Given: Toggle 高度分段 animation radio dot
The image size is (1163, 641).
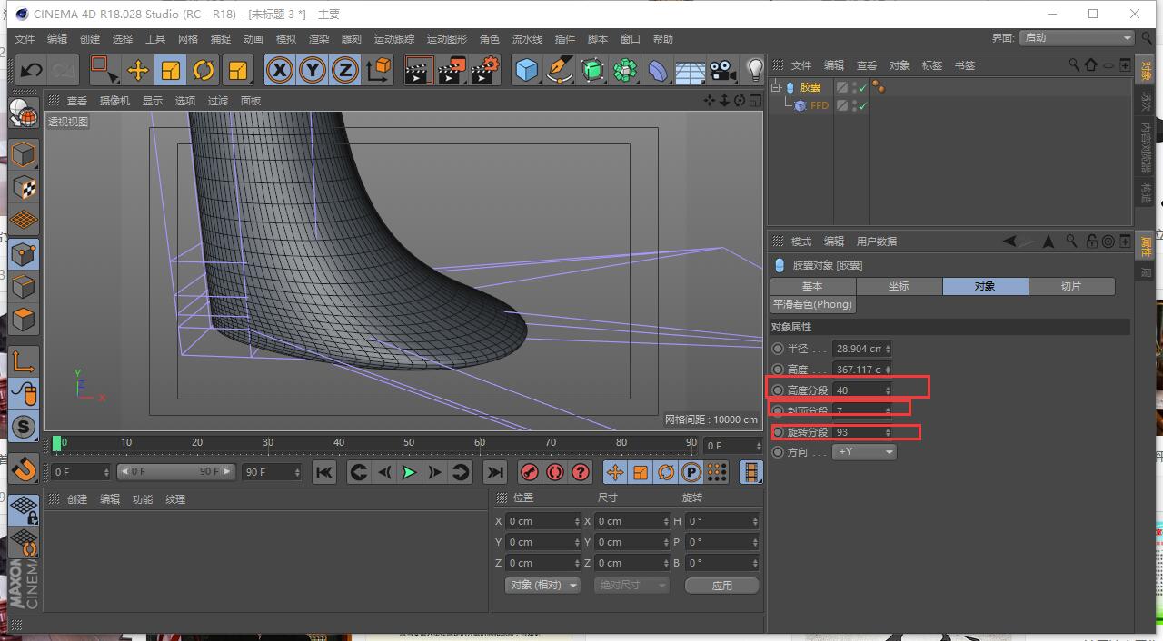Looking at the screenshot, I should [x=778, y=390].
